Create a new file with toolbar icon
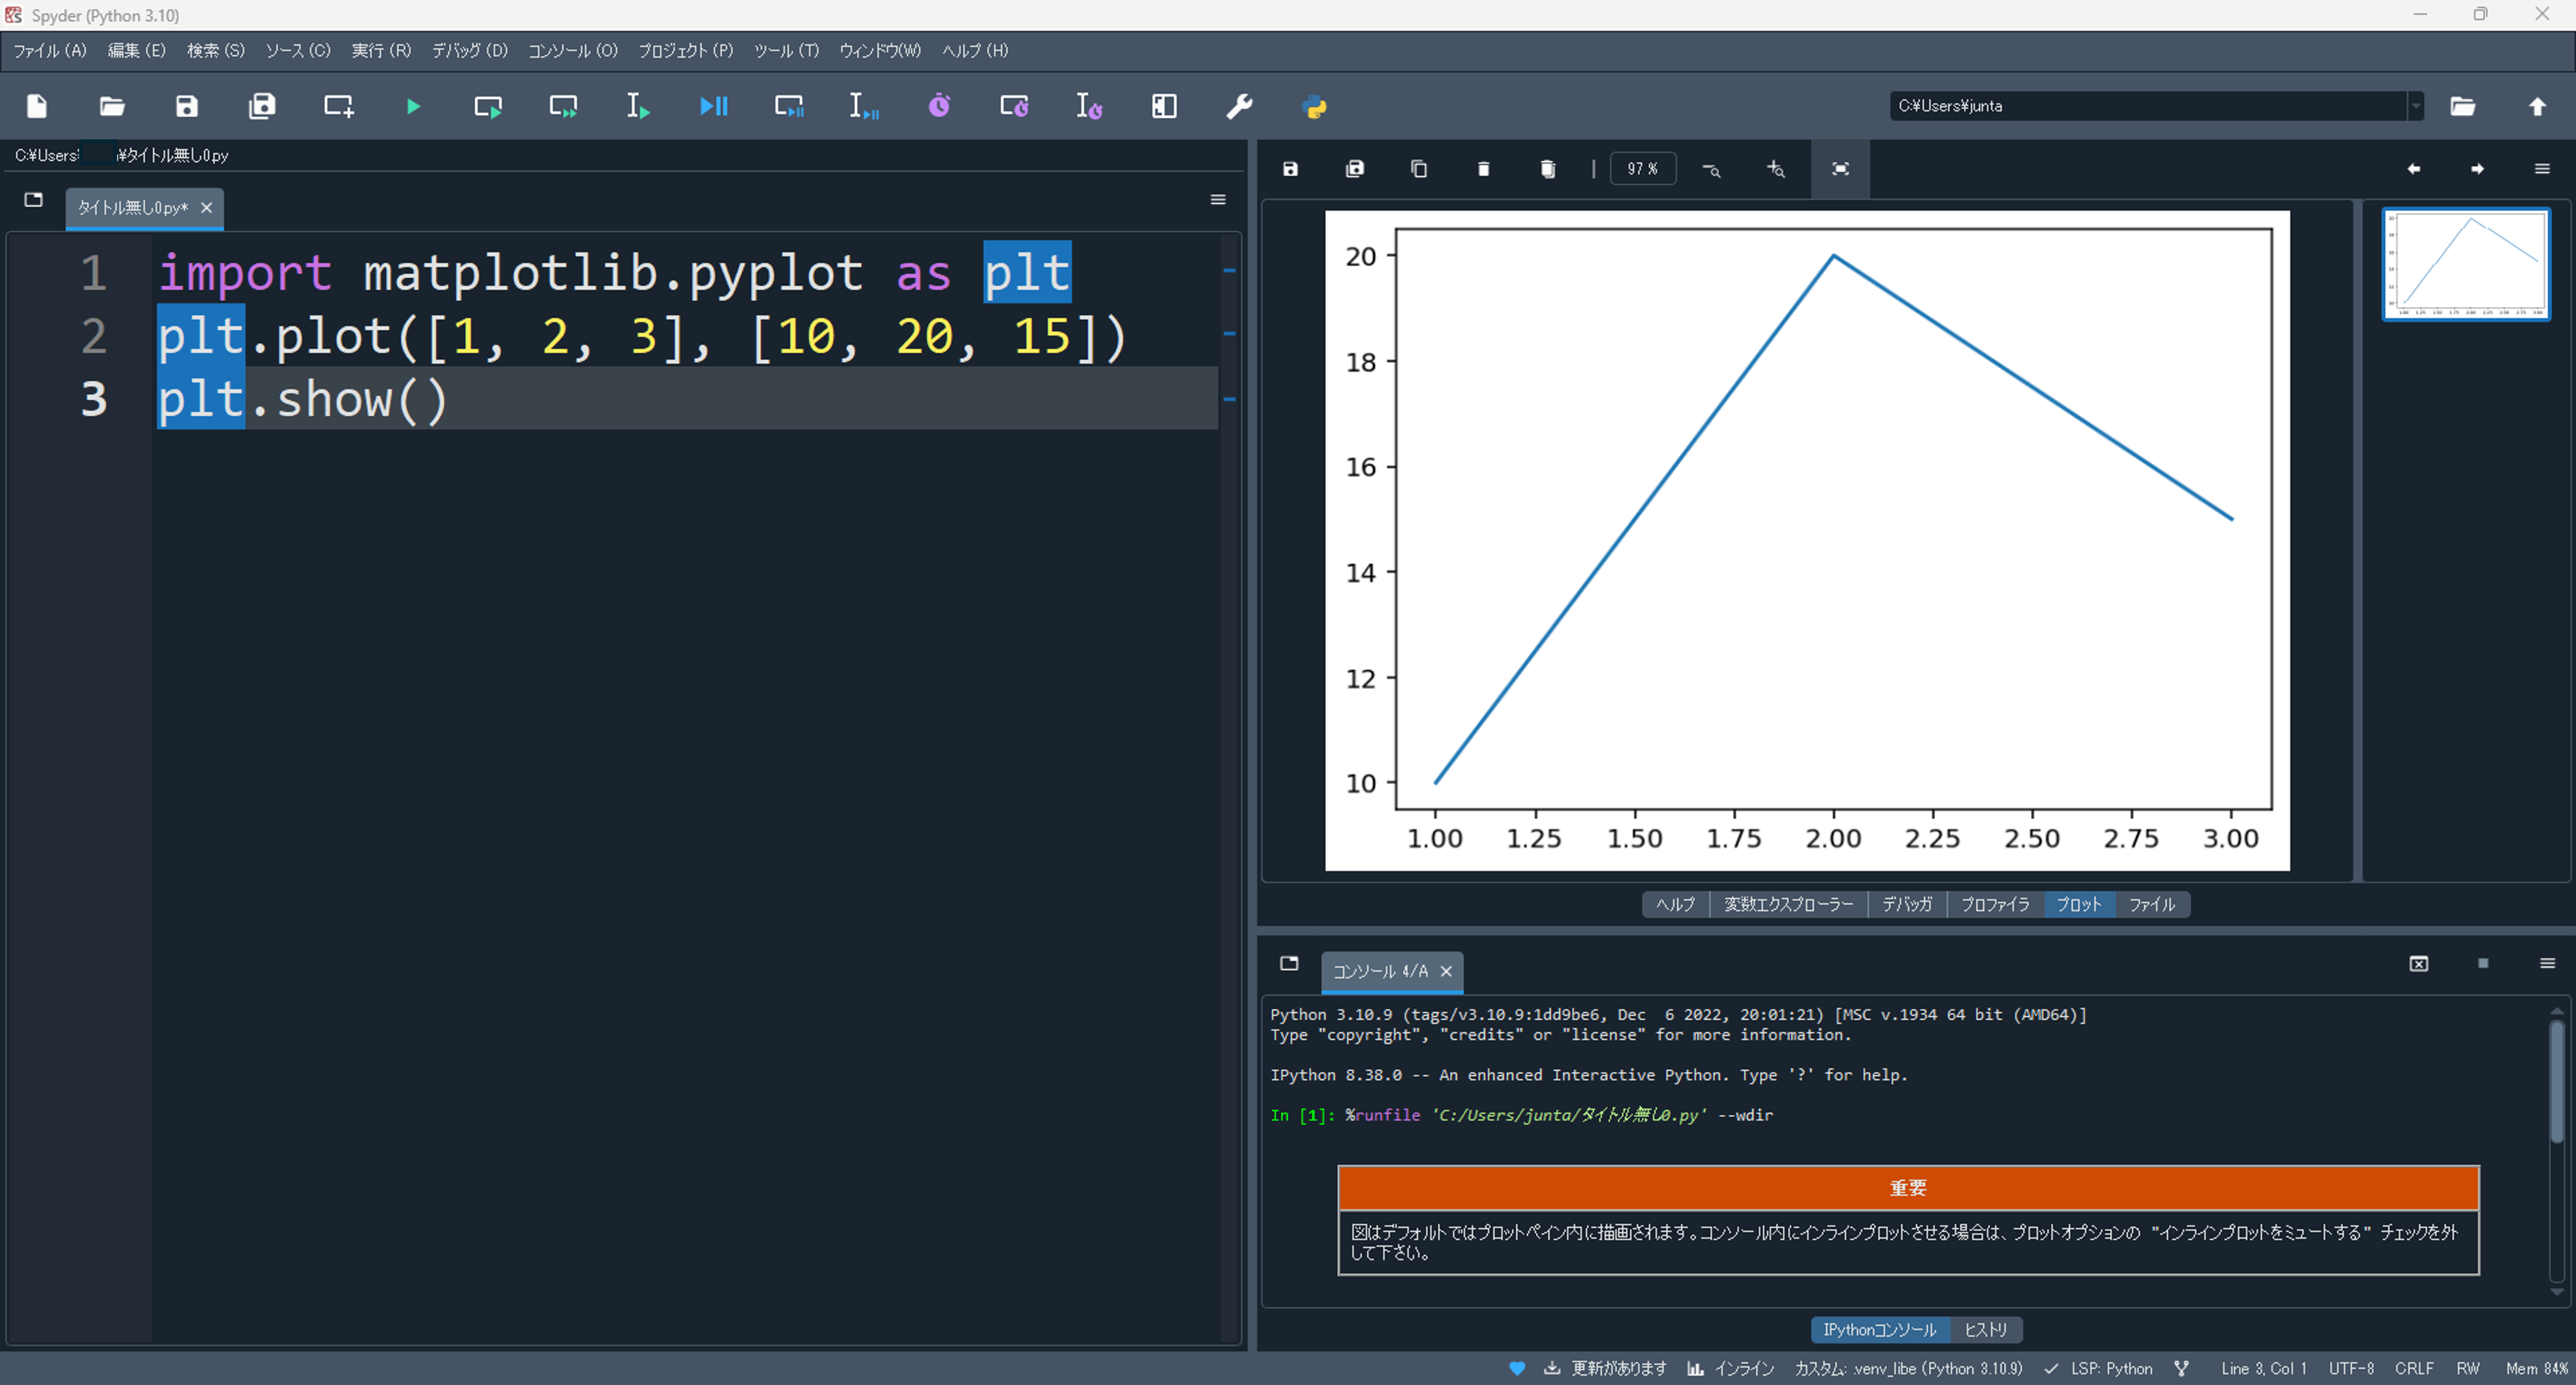Image resolution: width=2576 pixels, height=1385 pixels. pyautogui.click(x=37, y=106)
